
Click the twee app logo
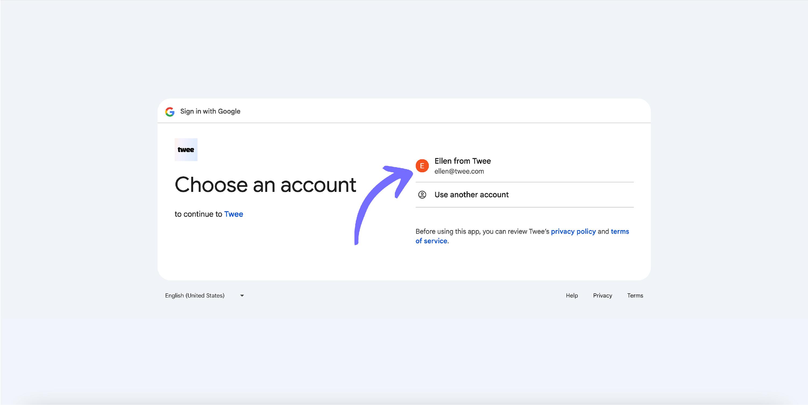[x=186, y=150]
